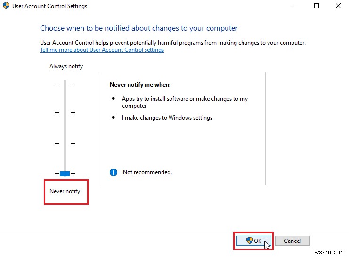Click the Never notify me when heading
The height and width of the screenshot is (257, 349).
140,85
